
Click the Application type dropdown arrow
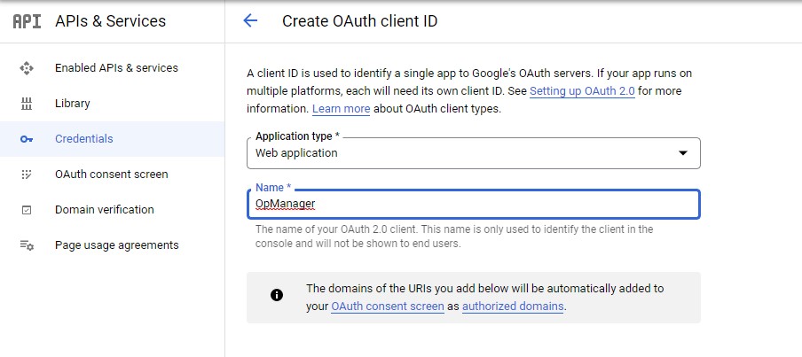682,153
